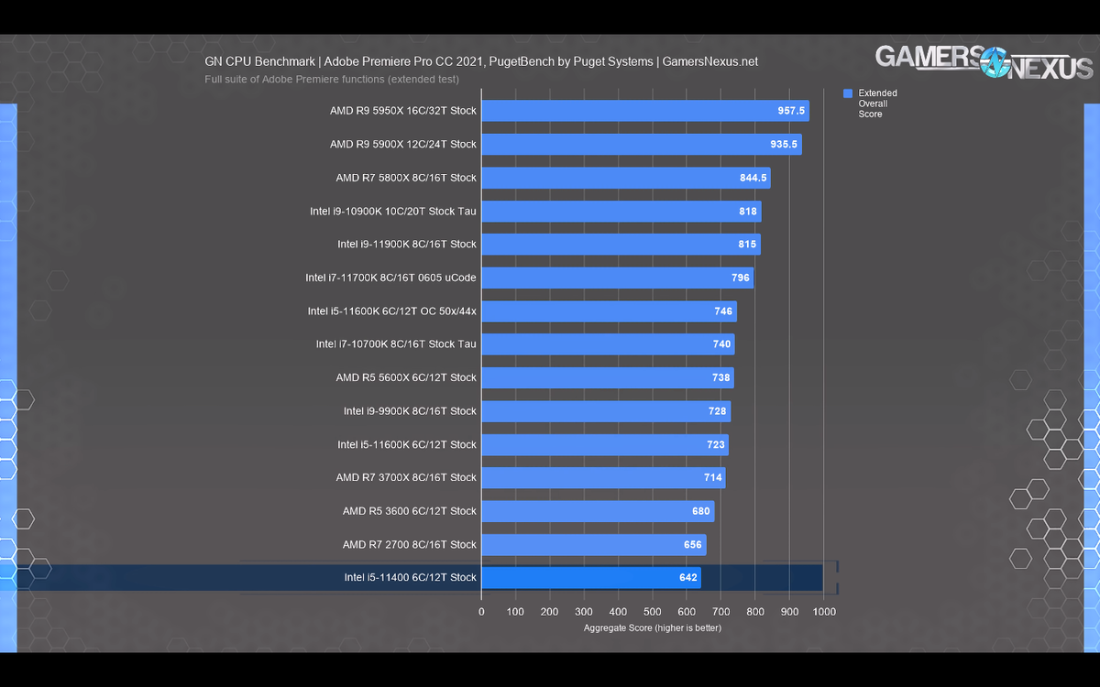Click the bar showing score 844.5
1100x687 pixels.
(626, 178)
